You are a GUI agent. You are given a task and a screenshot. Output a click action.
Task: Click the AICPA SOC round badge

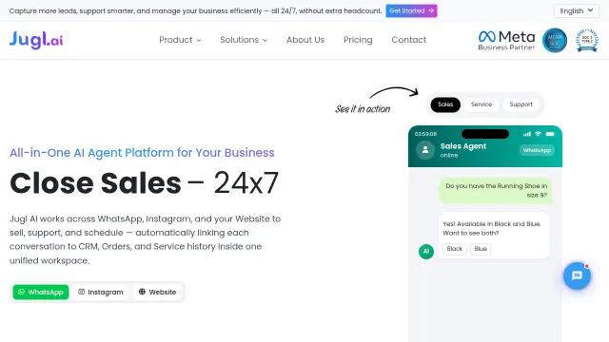pos(554,40)
